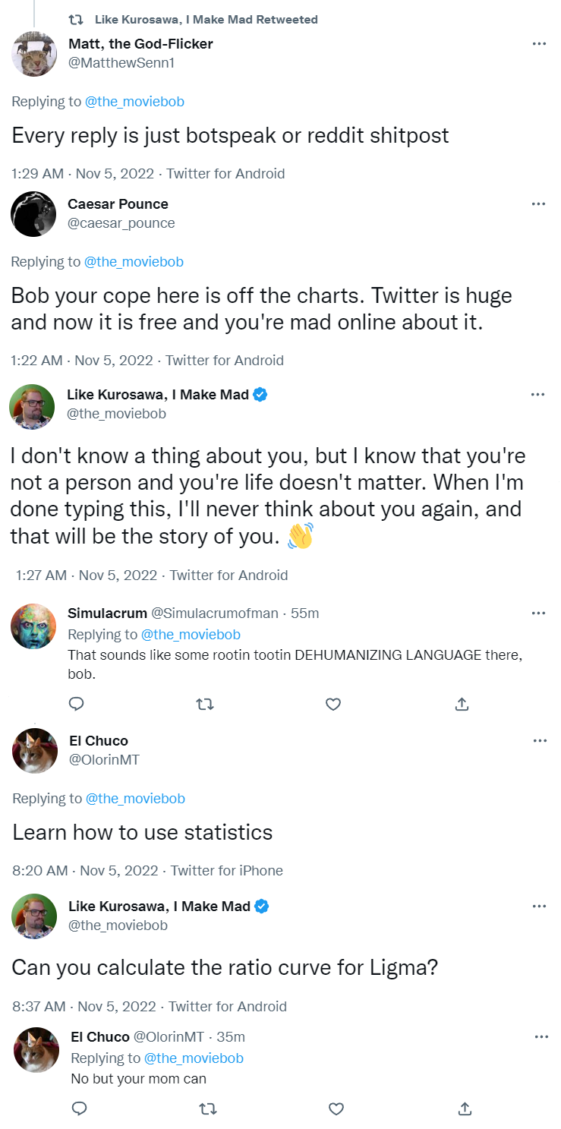561x1129 pixels.
Task: Open Matt, the God-Flicker profile name
Action: [140, 44]
